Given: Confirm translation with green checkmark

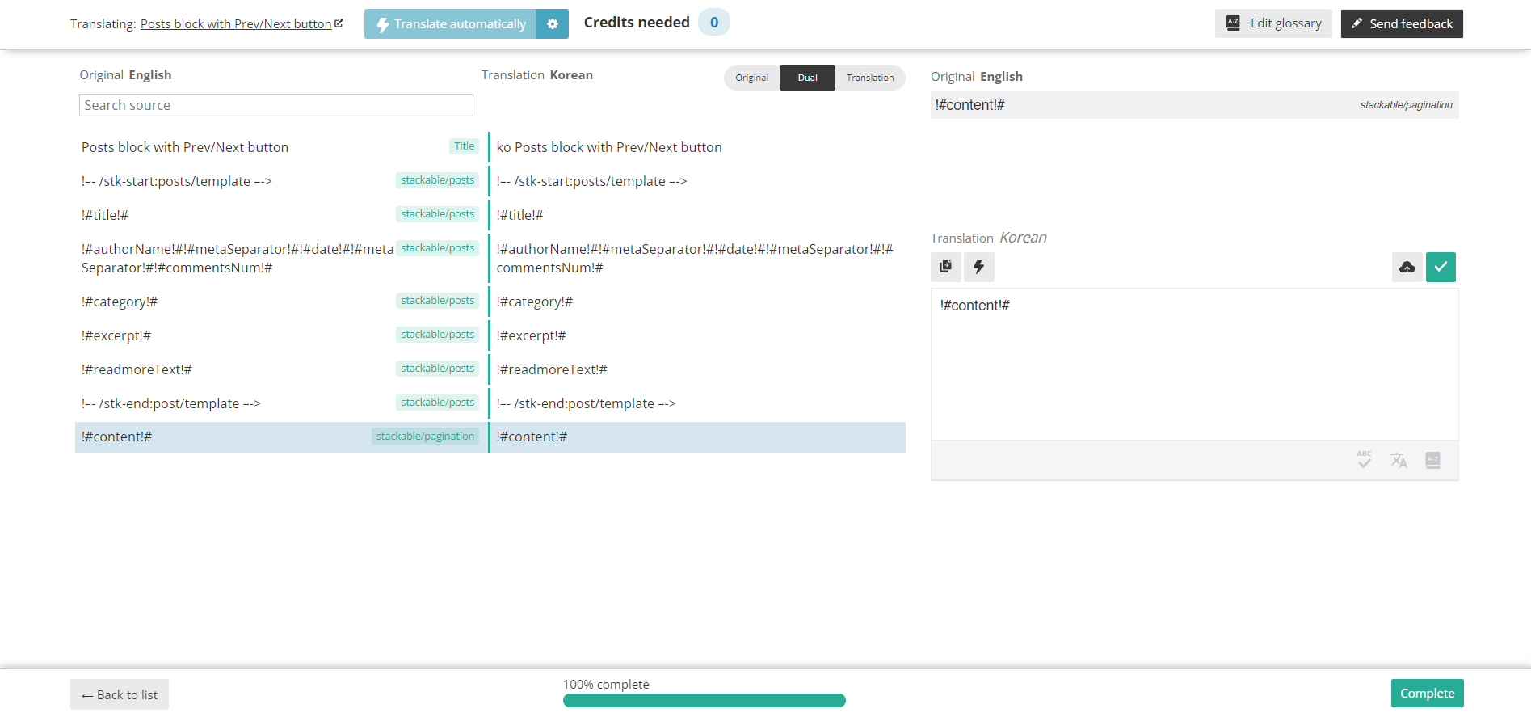Looking at the screenshot, I should pyautogui.click(x=1441, y=267).
